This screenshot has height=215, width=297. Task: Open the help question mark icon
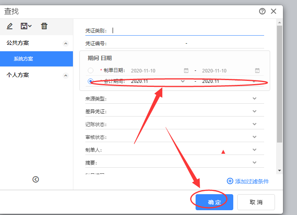[262, 11]
